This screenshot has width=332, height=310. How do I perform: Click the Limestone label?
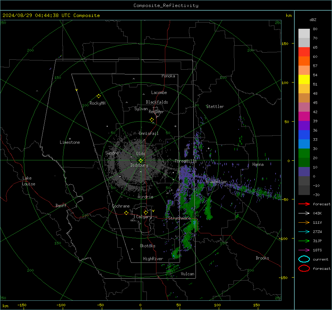click(70, 142)
